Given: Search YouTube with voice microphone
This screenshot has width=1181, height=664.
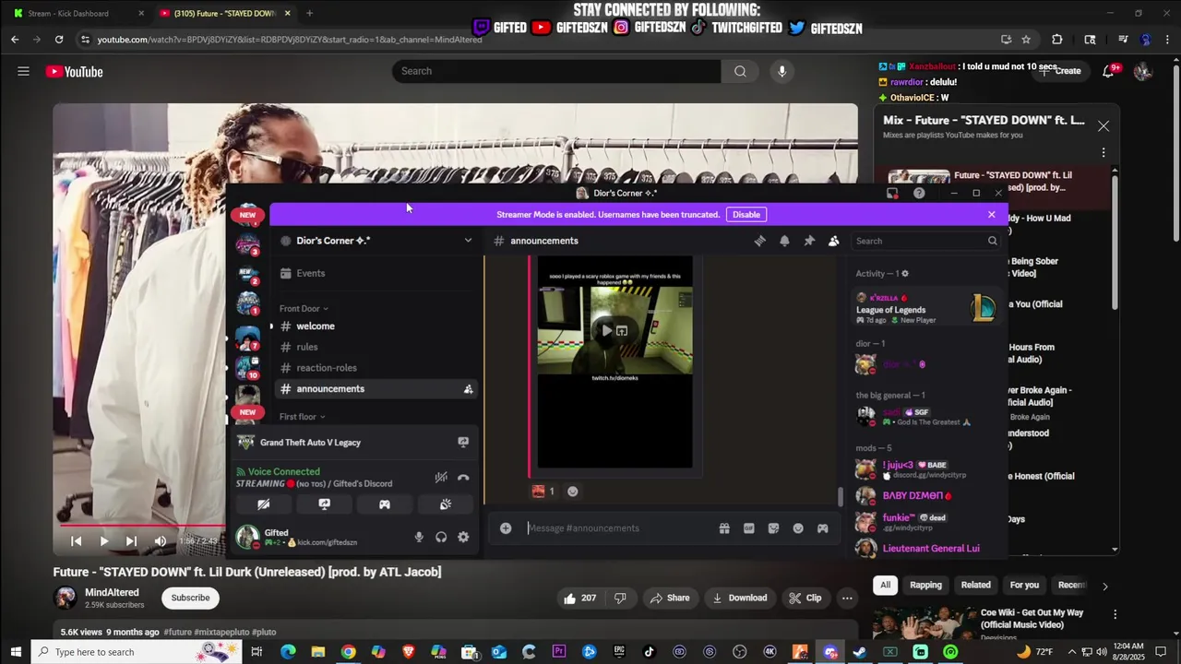Looking at the screenshot, I should [x=781, y=71].
